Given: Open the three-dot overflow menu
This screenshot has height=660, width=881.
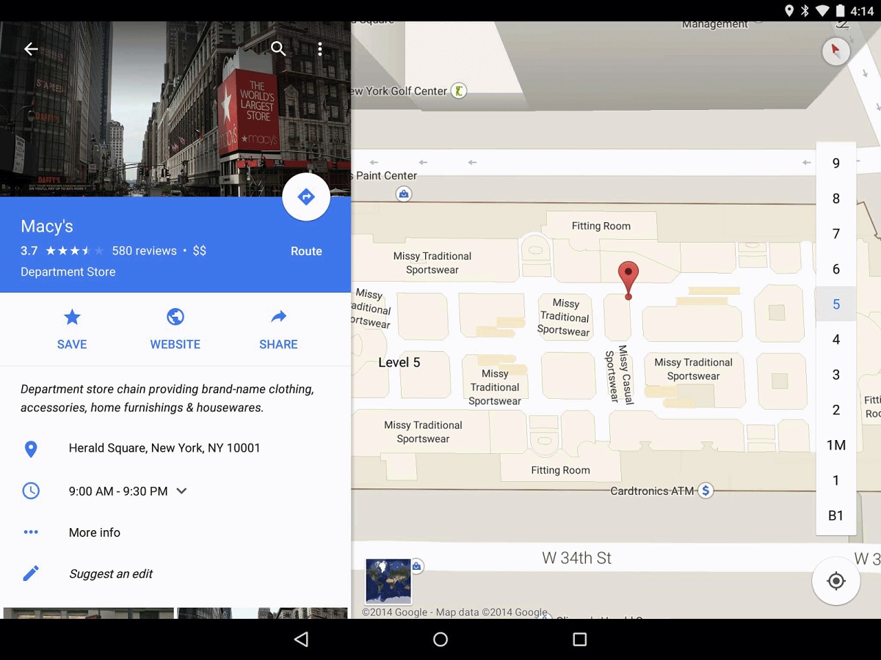Looking at the screenshot, I should [x=320, y=49].
